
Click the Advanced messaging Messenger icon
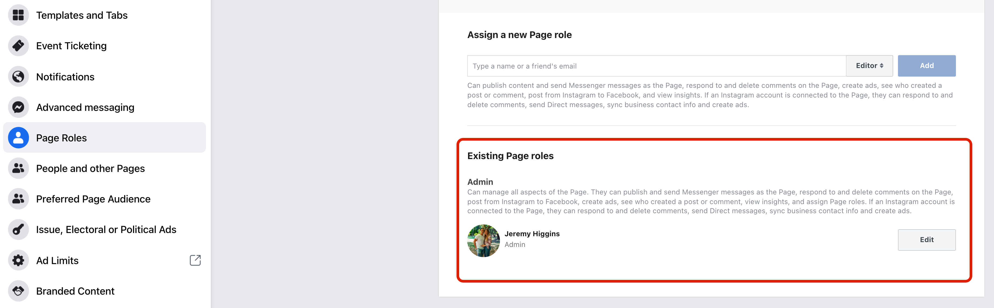click(18, 107)
